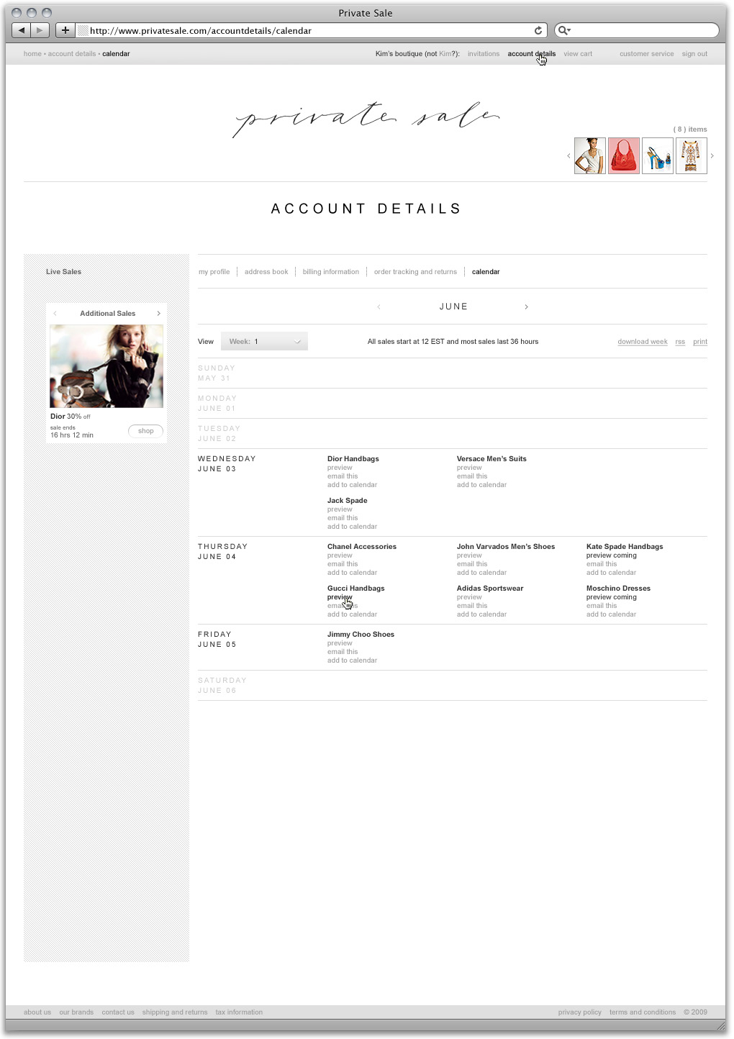
Task: Go to the previous month arrow beside JUNE
Action: click(x=379, y=307)
